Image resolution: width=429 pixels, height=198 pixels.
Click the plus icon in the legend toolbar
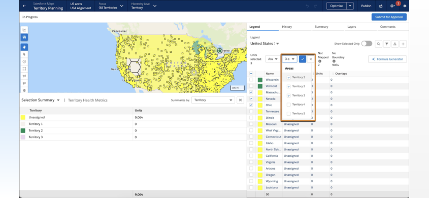click(x=403, y=44)
